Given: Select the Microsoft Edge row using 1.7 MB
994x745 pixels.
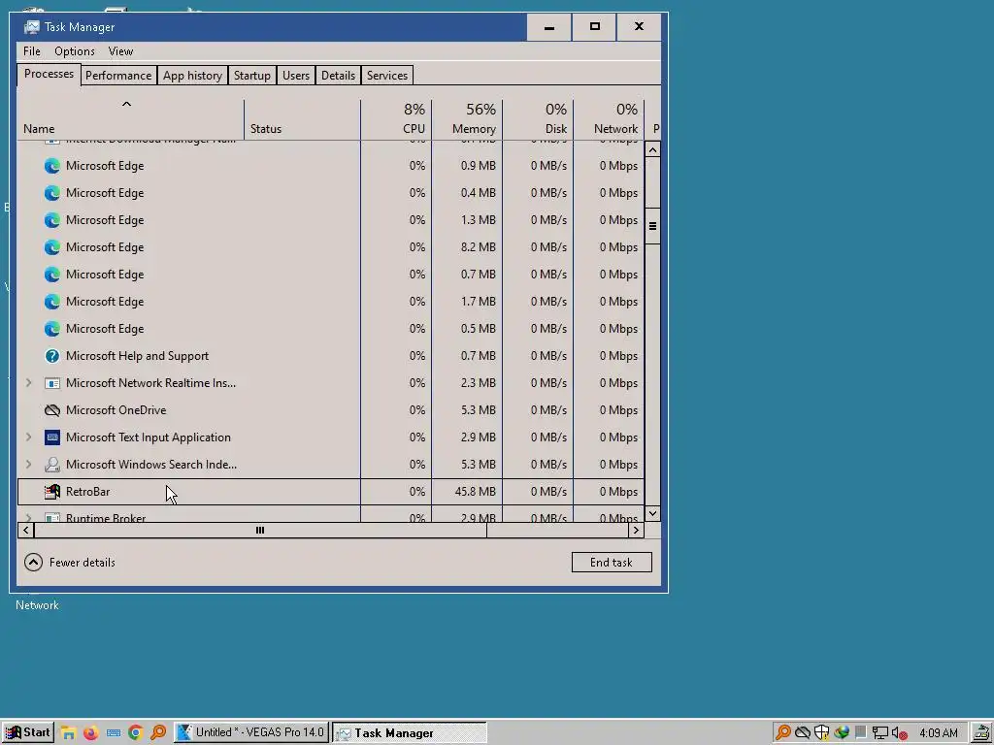Looking at the screenshot, I should pyautogui.click(x=330, y=302).
